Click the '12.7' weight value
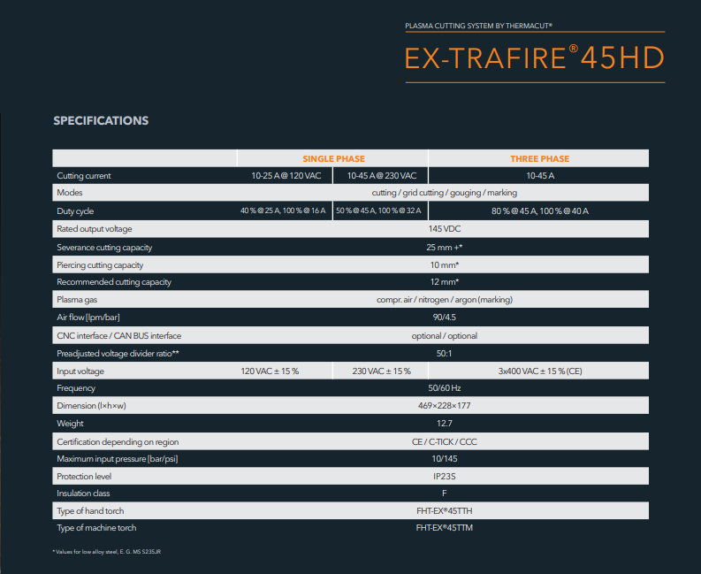The image size is (701, 574). tap(445, 424)
